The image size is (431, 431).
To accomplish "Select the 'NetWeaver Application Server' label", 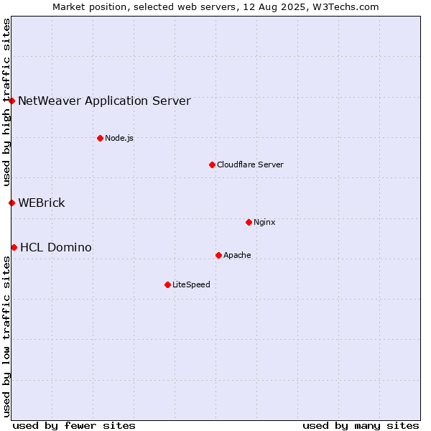I will (x=104, y=101).
